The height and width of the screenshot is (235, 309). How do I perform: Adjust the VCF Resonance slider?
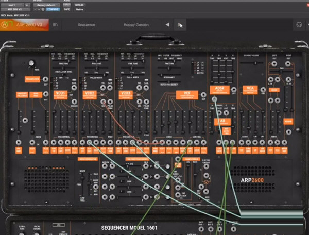[x=169, y=75]
